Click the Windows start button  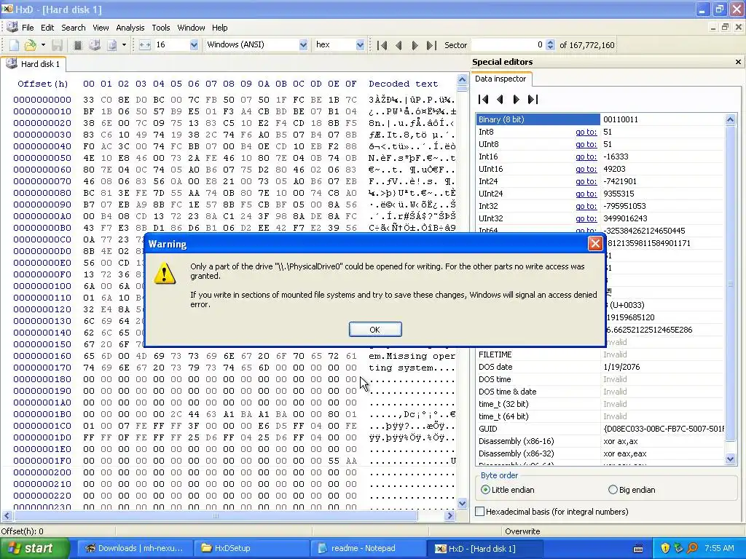(34, 548)
